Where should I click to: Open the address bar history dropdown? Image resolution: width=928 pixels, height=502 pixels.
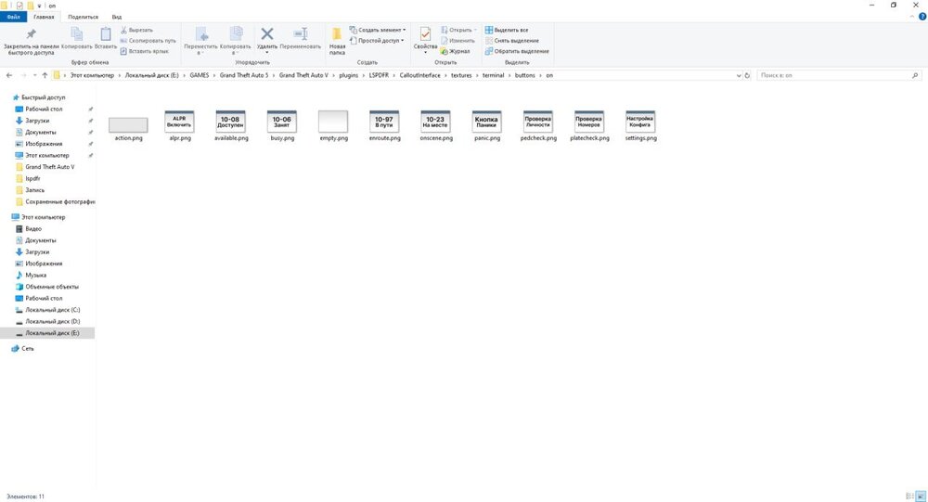coord(738,75)
